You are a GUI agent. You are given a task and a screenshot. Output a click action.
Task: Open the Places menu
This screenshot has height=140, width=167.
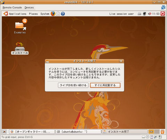33,14
